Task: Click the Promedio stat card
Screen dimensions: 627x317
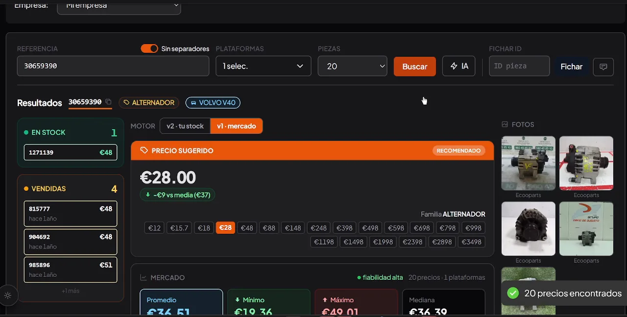Action: tap(181, 303)
